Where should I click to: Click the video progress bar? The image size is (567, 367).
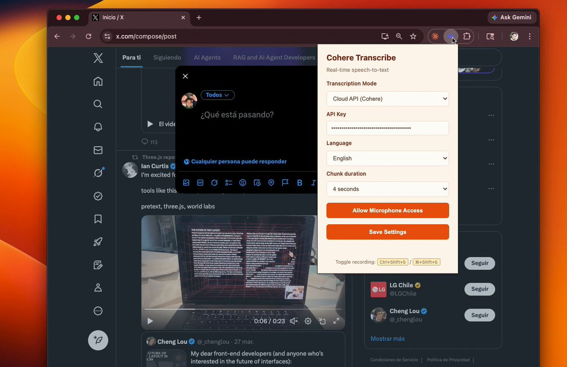243,309
